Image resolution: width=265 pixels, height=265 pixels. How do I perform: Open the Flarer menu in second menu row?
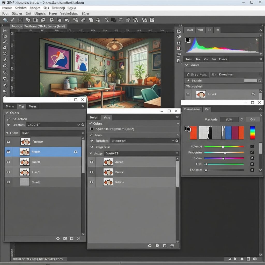[x=53, y=13]
